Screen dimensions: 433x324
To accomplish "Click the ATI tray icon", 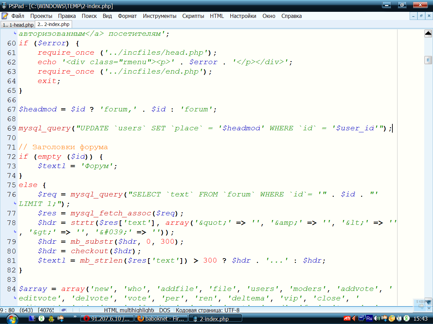I will (x=347, y=318).
